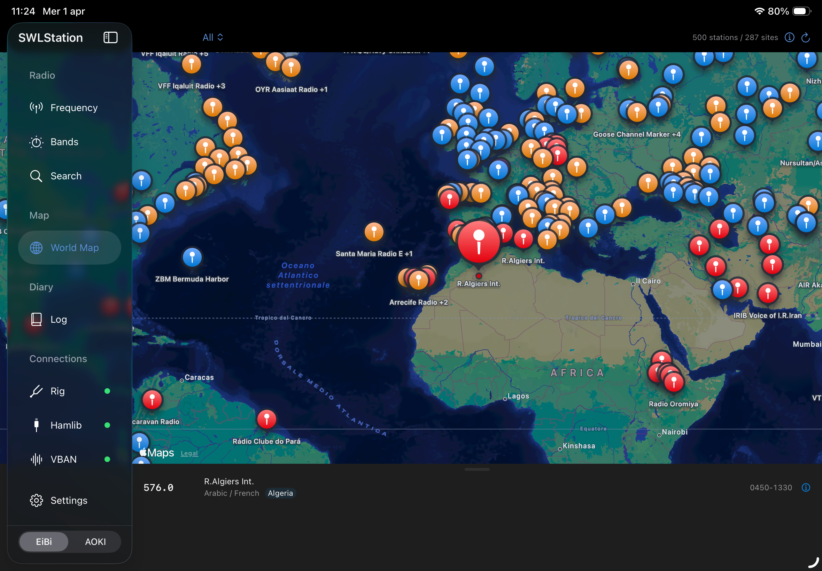This screenshot has width=822, height=571.
Task: Open Settings from the sidebar
Action: tap(69, 500)
